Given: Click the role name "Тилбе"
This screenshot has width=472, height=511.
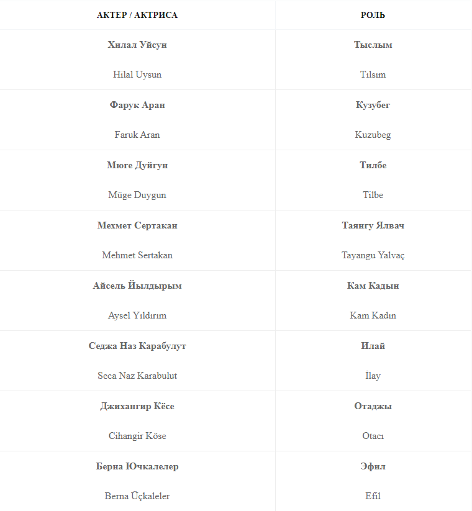Looking at the screenshot, I should [373, 165].
